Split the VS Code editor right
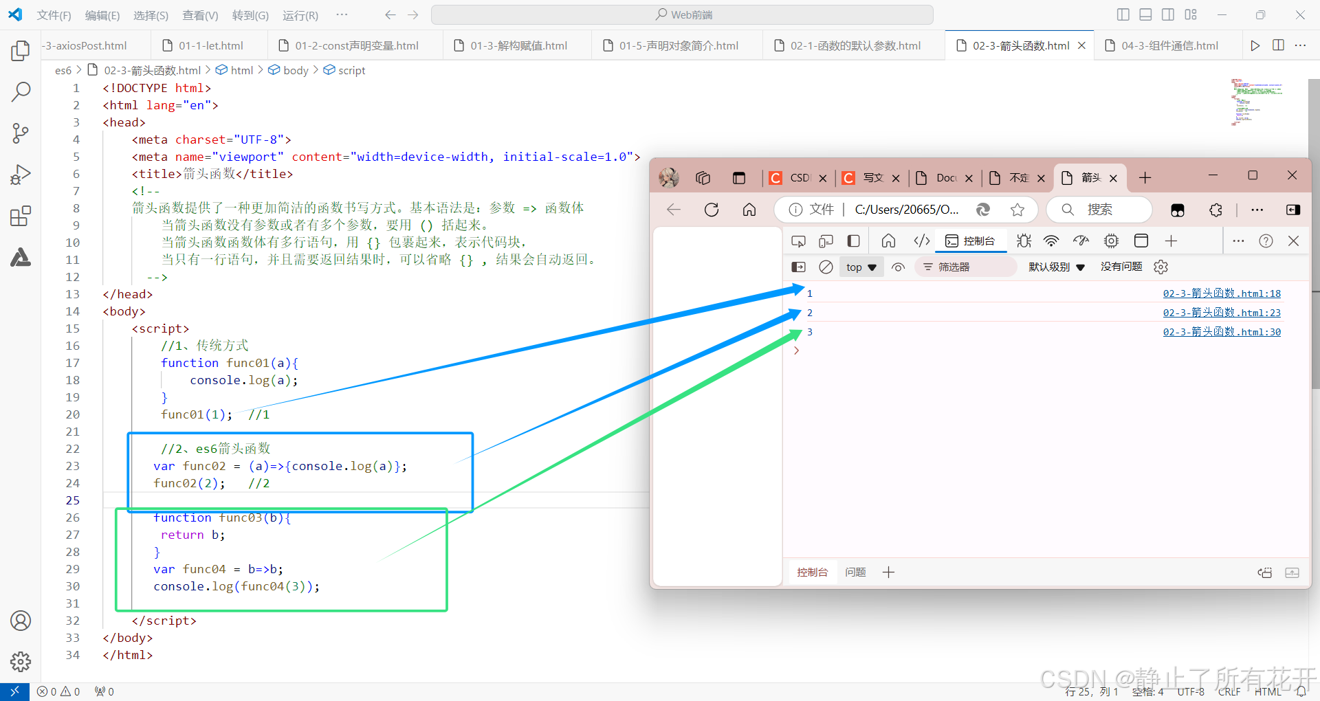 1278,45
